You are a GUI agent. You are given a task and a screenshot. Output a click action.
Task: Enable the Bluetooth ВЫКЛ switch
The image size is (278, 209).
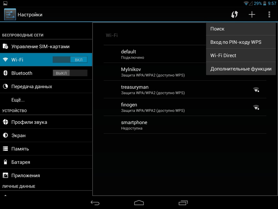tap(70, 73)
